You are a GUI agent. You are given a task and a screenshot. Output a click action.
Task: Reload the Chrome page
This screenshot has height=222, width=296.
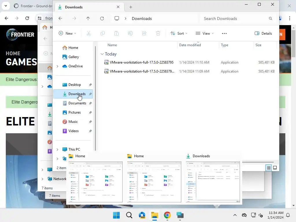tap(27, 18)
